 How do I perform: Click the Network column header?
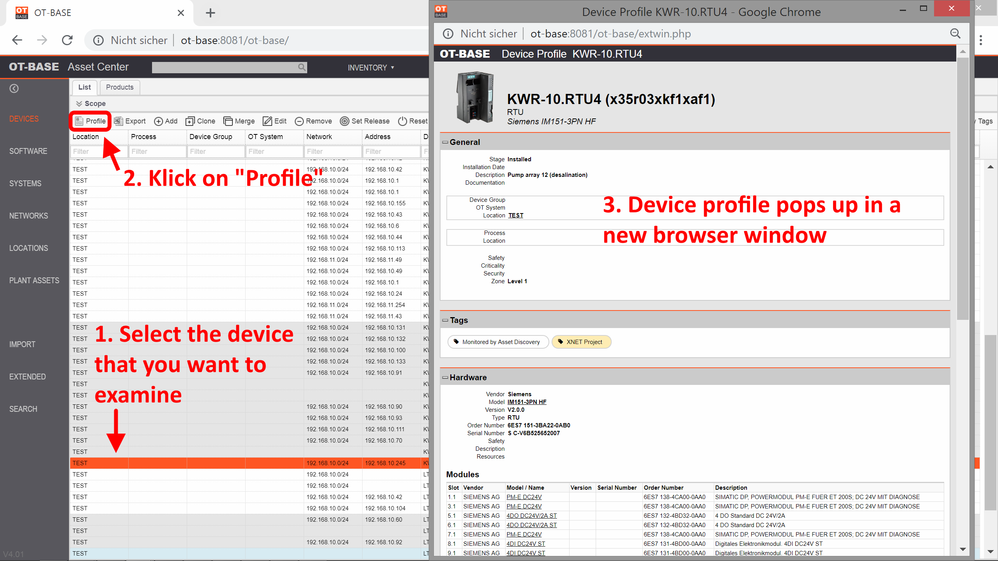point(333,137)
